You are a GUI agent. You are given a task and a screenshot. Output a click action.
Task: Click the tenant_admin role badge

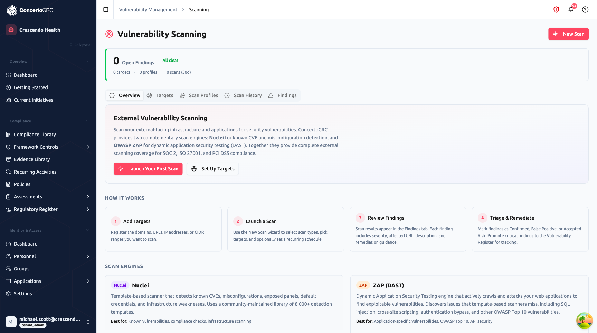click(x=33, y=325)
